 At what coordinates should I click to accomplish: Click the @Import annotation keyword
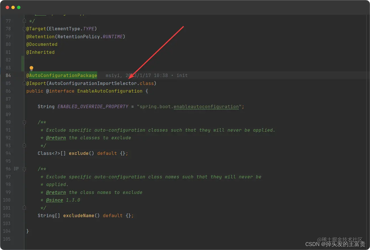[36, 83]
